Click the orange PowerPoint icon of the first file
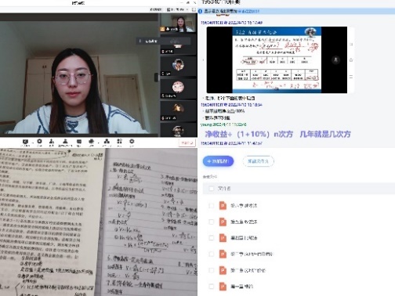The width and height of the screenshot is (395, 296). tap(223, 205)
